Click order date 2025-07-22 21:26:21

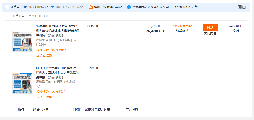70,7
